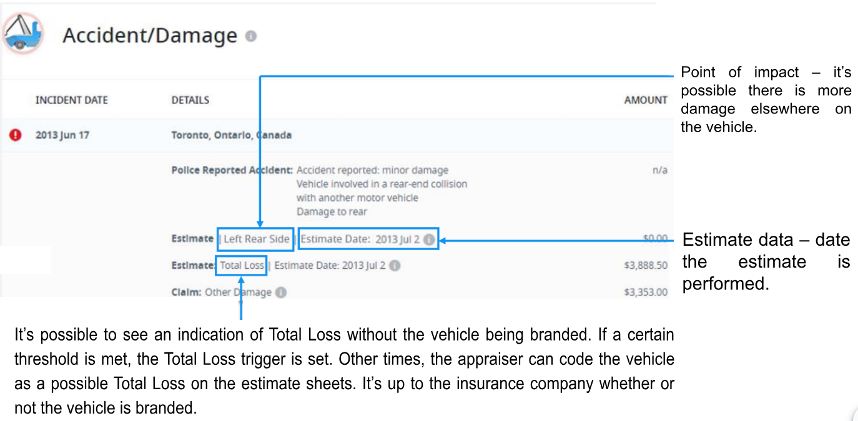Click the DETAILS column header
The width and height of the screenshot is (858, 421).
coord(190,100)
